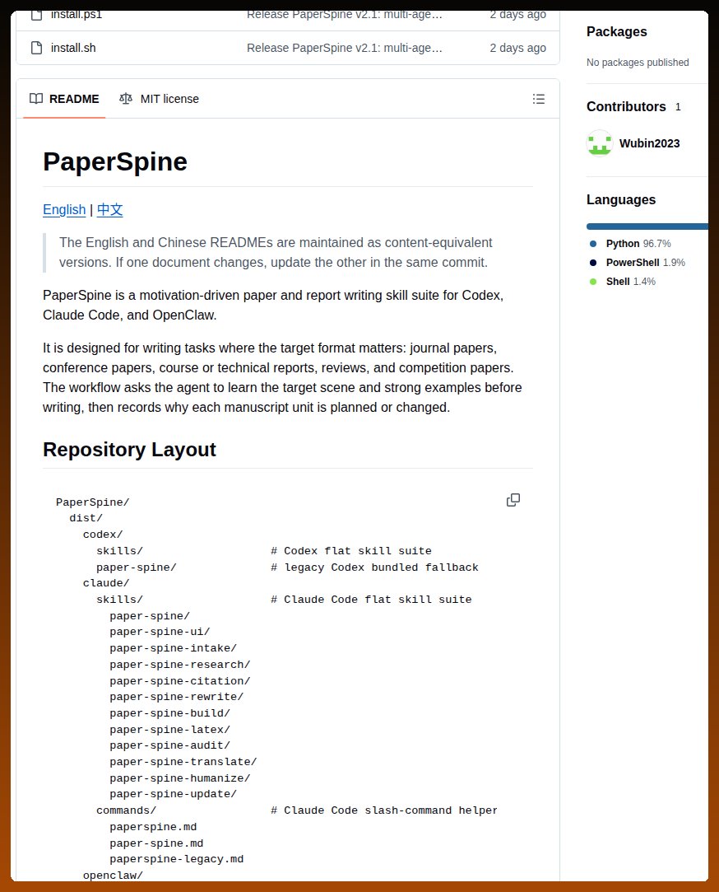Click the Python blue color dot
This screenshot has height=892, width=719.
(x=593, y=244)
